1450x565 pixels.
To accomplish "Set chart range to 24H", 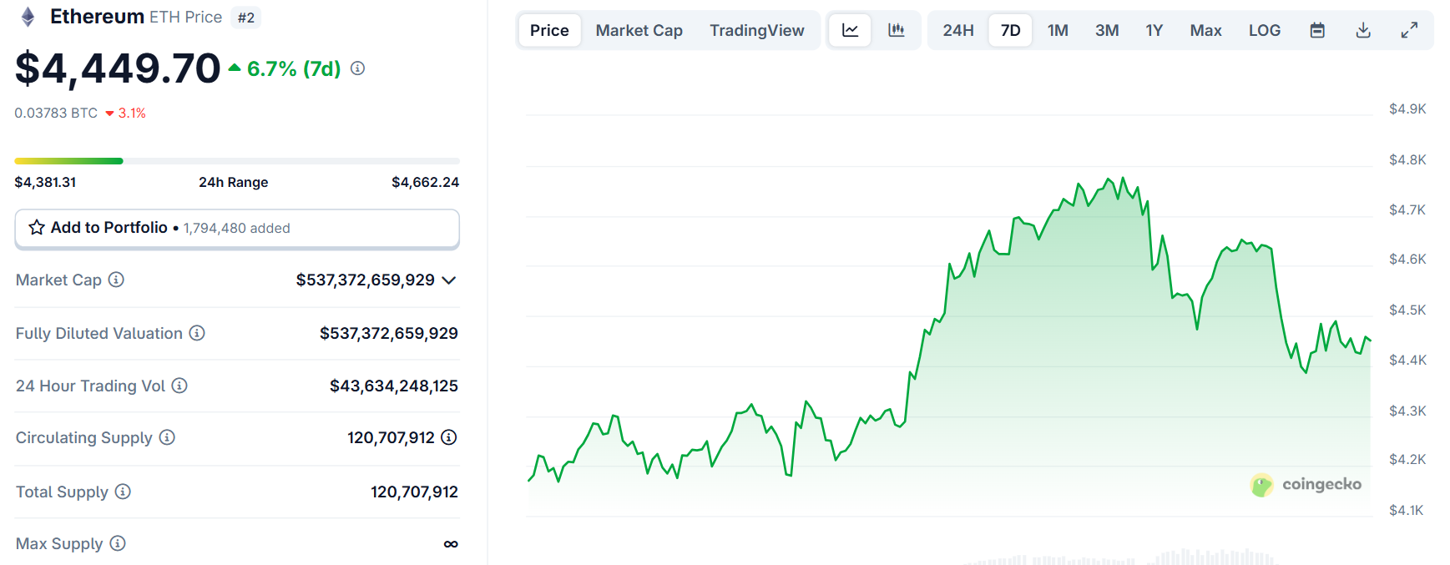I will click(958, 30).
